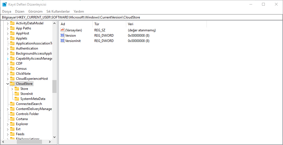Click the Cortana folder icon

click(x=12, y=119)
